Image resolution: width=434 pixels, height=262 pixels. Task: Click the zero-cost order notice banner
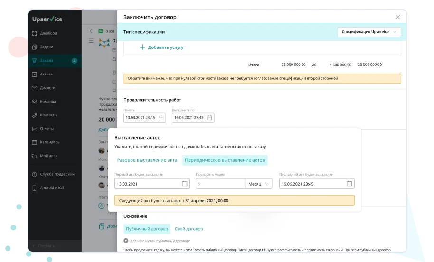[262, 79]
